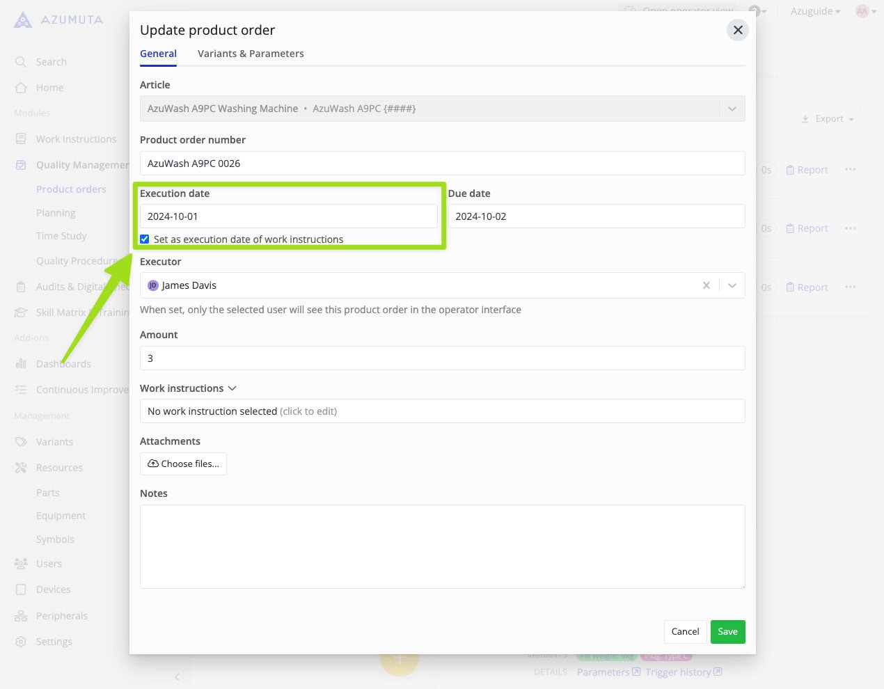
Task: Uncheck Set as execution date of work instructions
Action: click(144, 239)
